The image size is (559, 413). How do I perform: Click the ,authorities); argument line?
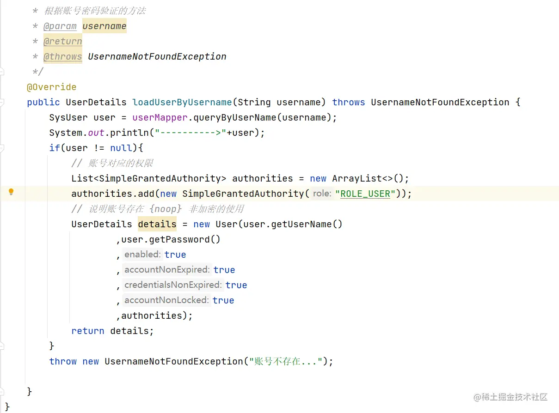(154, 316)
